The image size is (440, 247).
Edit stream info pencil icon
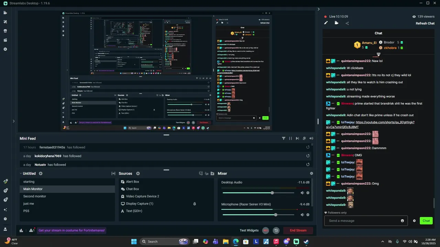(326, 23)
